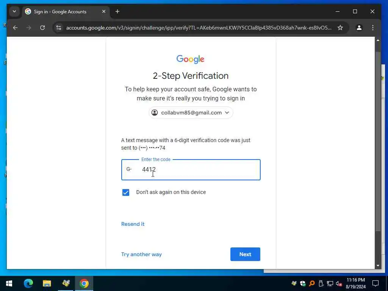Focus the Enter the code field

(191, 170)
